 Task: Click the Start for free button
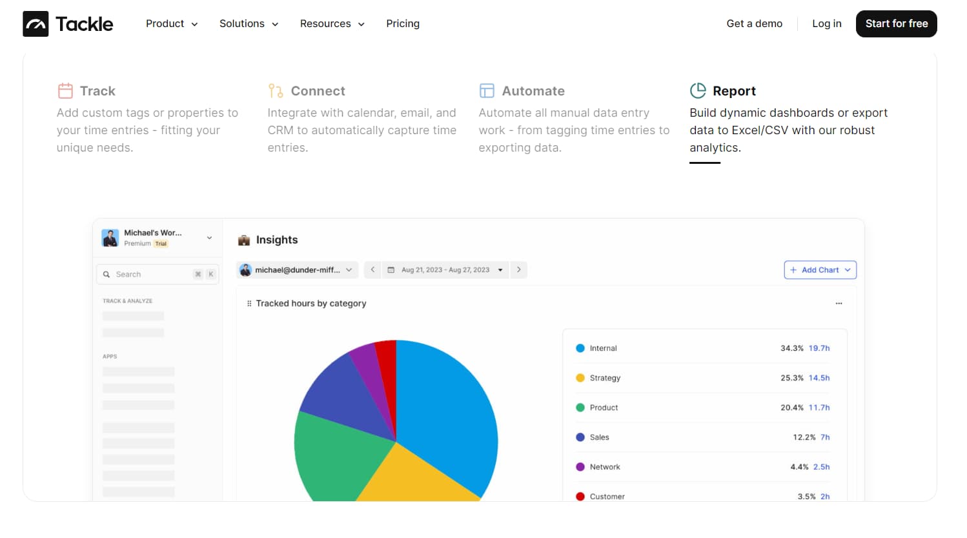(x=896, y=23)
